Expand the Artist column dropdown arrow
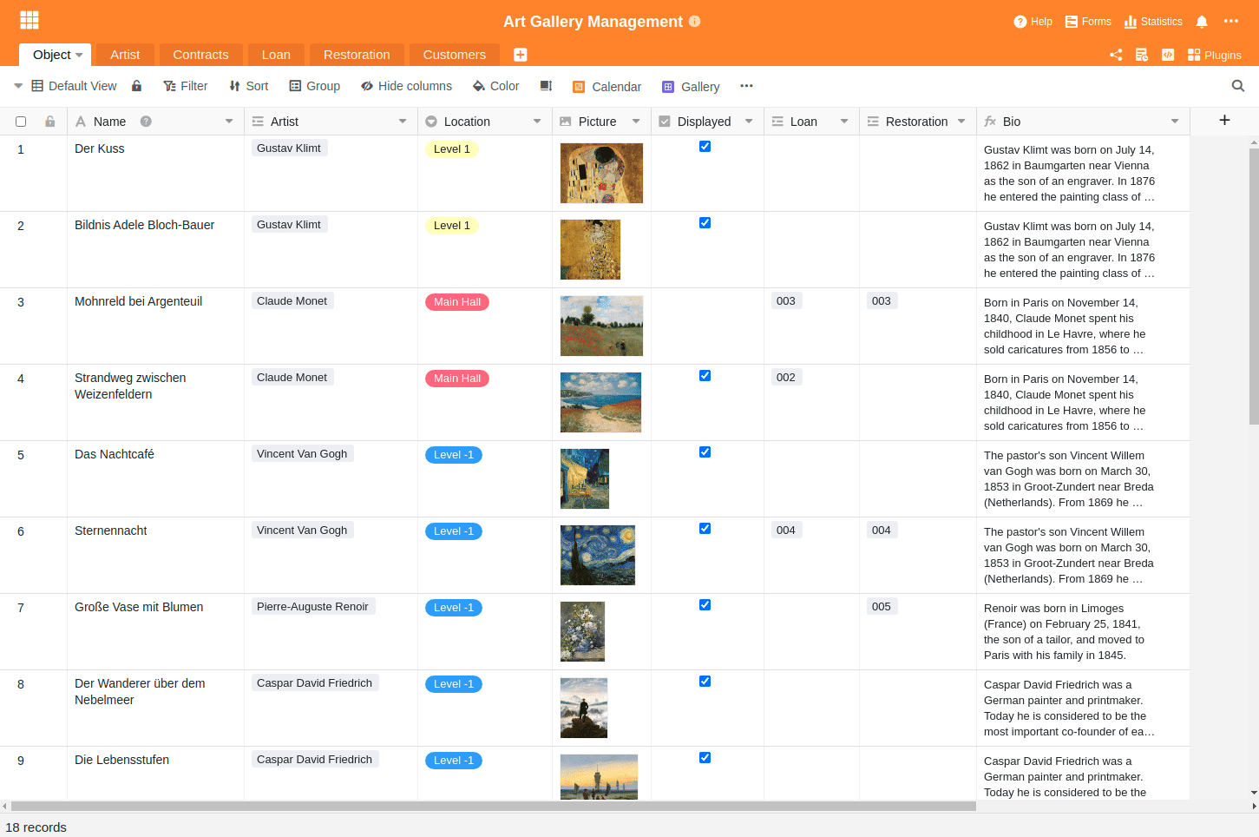The width and height of the screenshot is (1259, 837). click(x=403, y=122)
